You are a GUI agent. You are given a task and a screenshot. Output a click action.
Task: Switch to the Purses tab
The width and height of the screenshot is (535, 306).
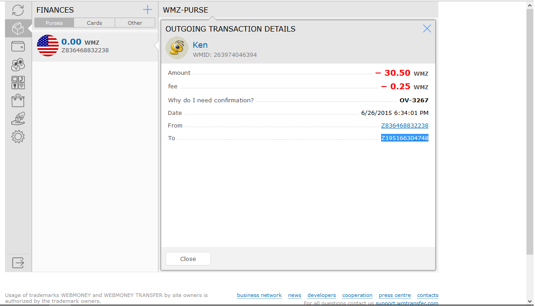(54, 23)
